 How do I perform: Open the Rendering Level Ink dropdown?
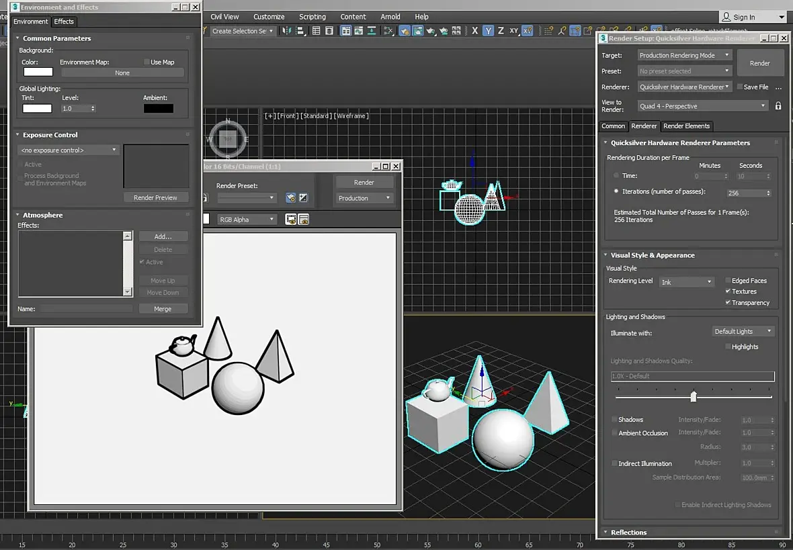(x=686, y=282)
